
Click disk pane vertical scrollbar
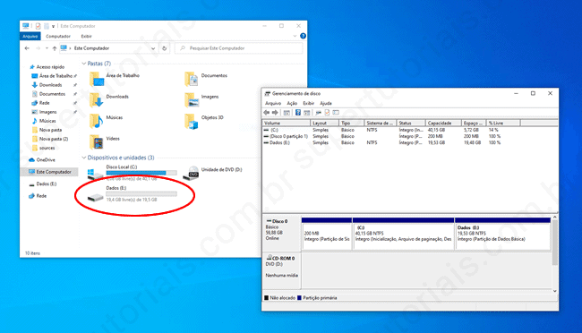(x=554, y=242)
